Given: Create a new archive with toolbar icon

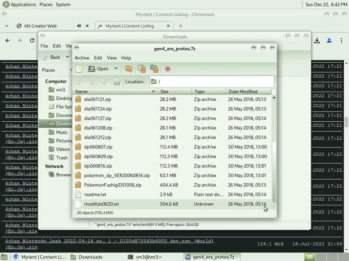Looking at the screenshot, I should point(79,69).
